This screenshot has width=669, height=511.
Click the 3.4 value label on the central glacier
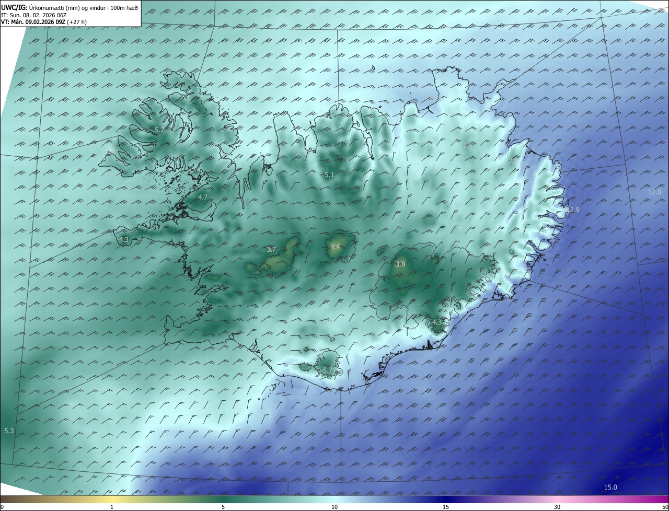click(335, 247)
